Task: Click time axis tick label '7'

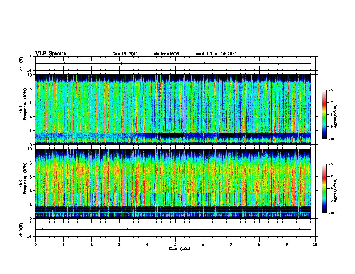Action: (231, 244)
